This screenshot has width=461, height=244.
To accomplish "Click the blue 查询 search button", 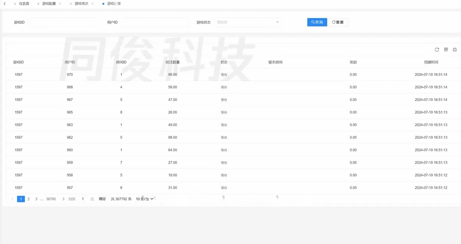I will [x=317, y=22].
